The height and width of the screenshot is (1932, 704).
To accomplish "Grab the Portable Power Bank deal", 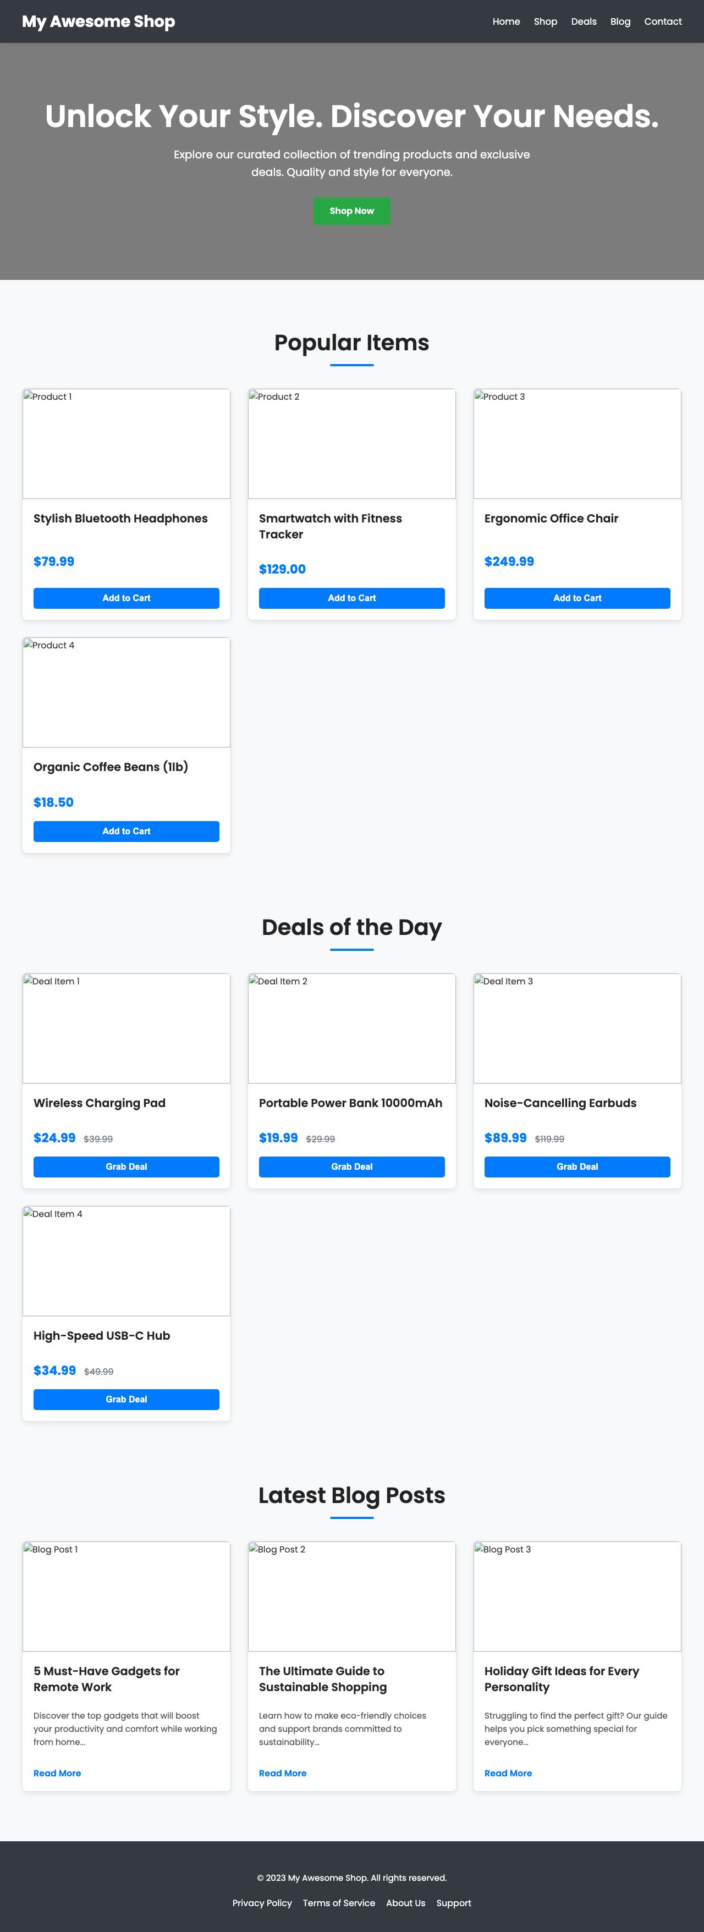I will pos(351,1166).
